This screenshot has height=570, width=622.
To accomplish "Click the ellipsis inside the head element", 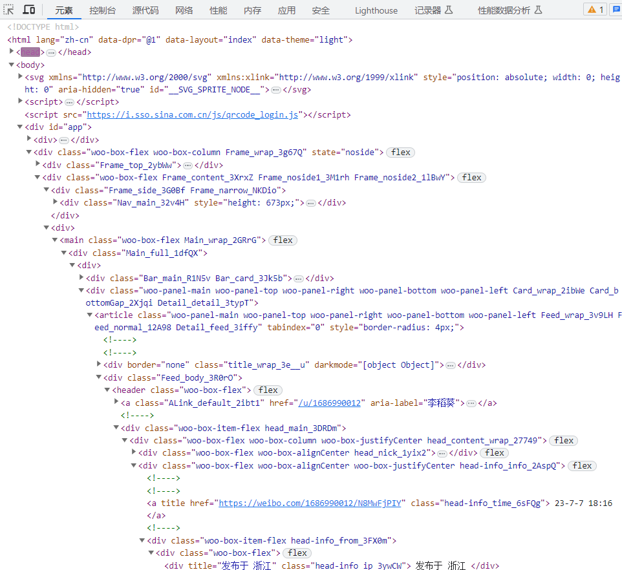I will (51, 52).
